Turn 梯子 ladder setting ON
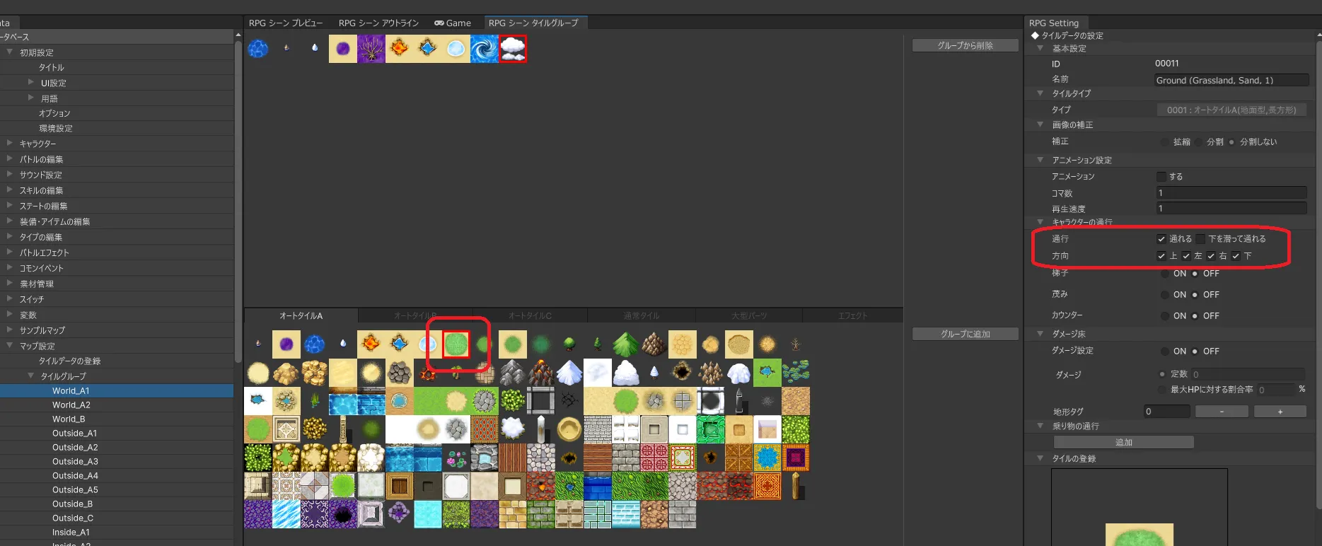1322x546 pixels. (x=1165, y=274)
